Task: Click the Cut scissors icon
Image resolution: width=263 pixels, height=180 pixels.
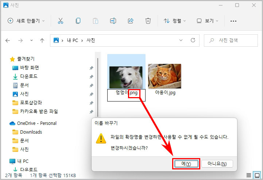Action: coord(61,21)
